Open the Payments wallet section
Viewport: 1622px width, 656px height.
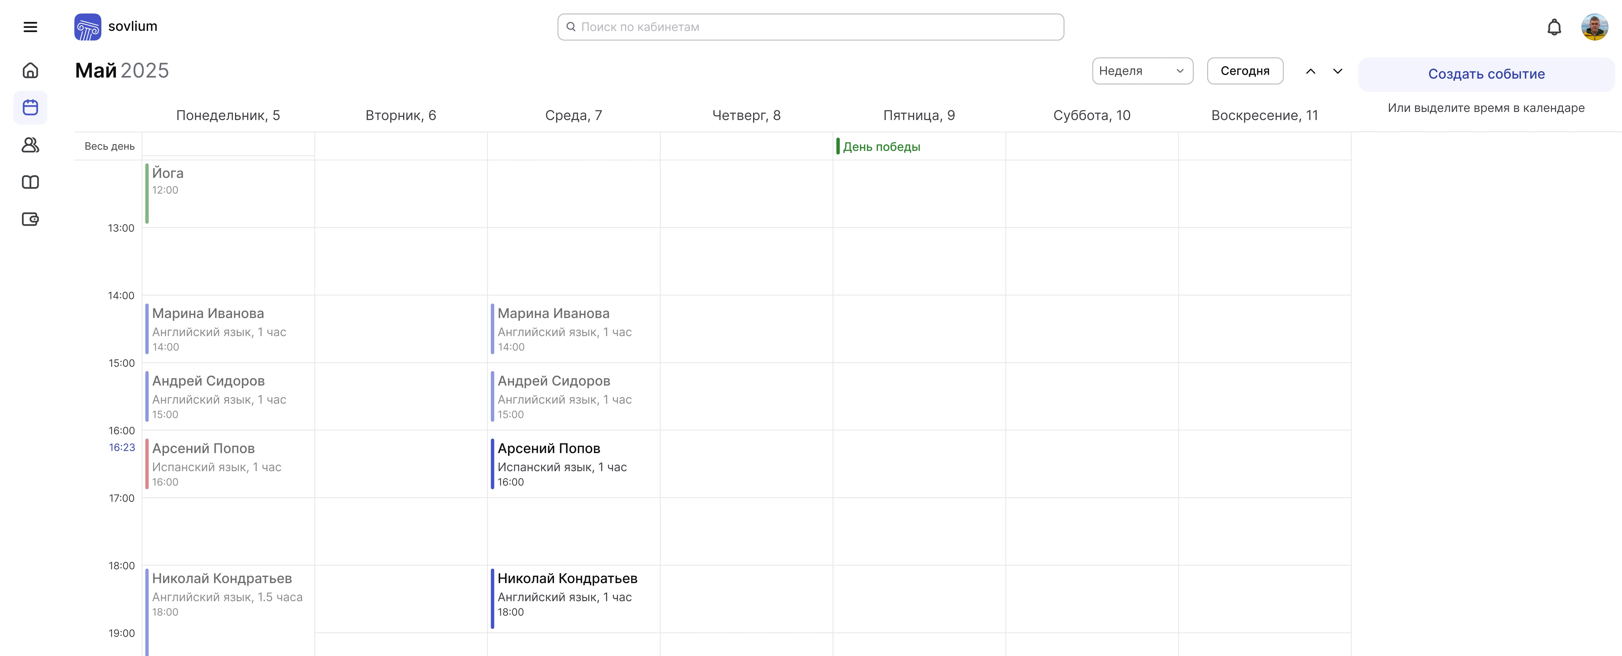click(x=30, y=219)
